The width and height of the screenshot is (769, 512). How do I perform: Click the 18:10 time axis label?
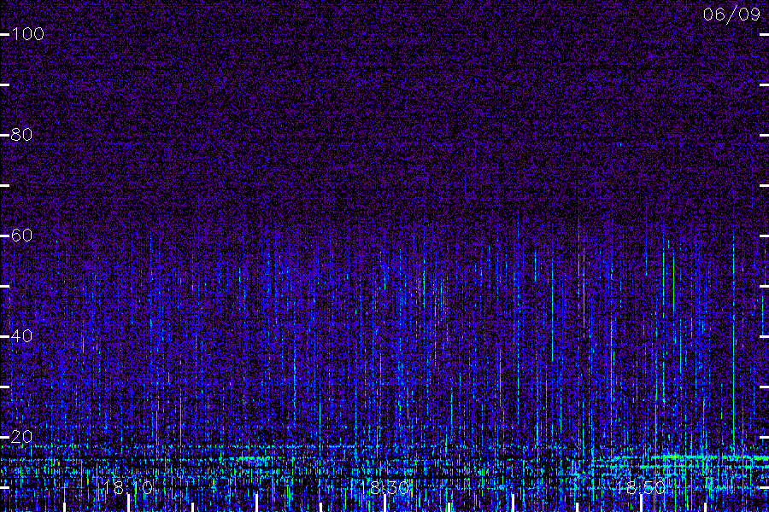[x=128, y=487]
